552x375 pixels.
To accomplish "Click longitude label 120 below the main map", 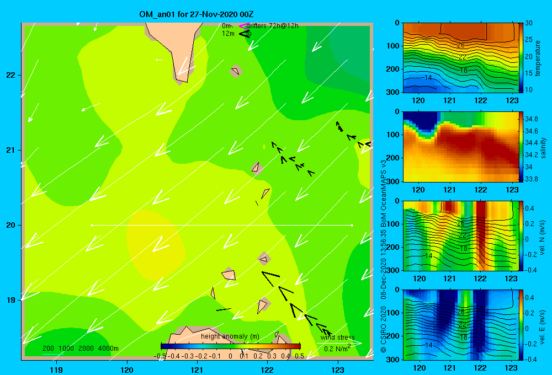I will [x=127, y=369].
